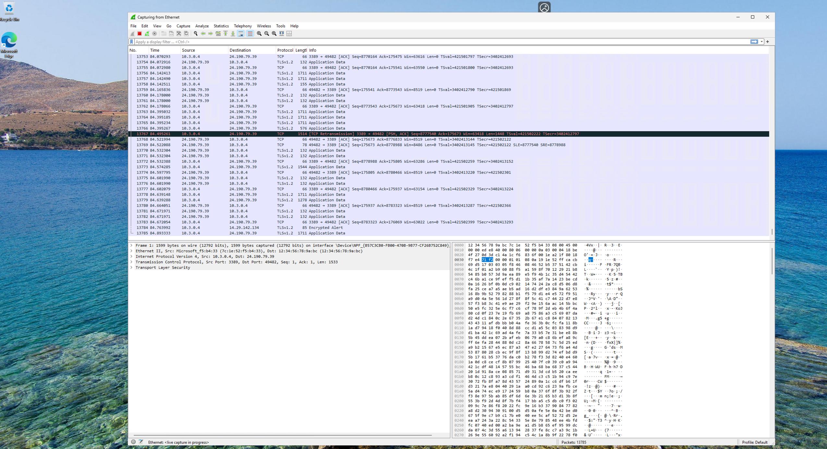Go to the first packet
The width and height of the screenshot is (827, 449).
pyautogui.click(x=225, y=33)
